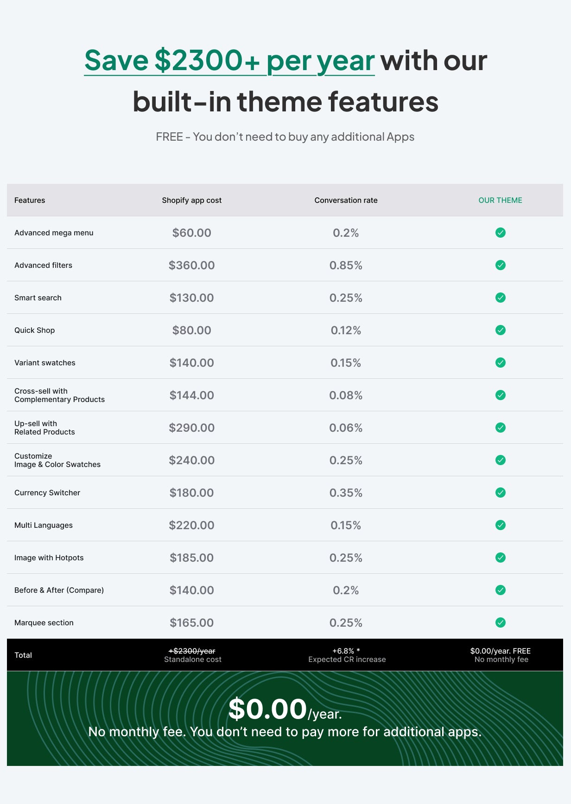Click the Quick Shop row checkmark icon

pyautogui.click(x=500, y=330)
